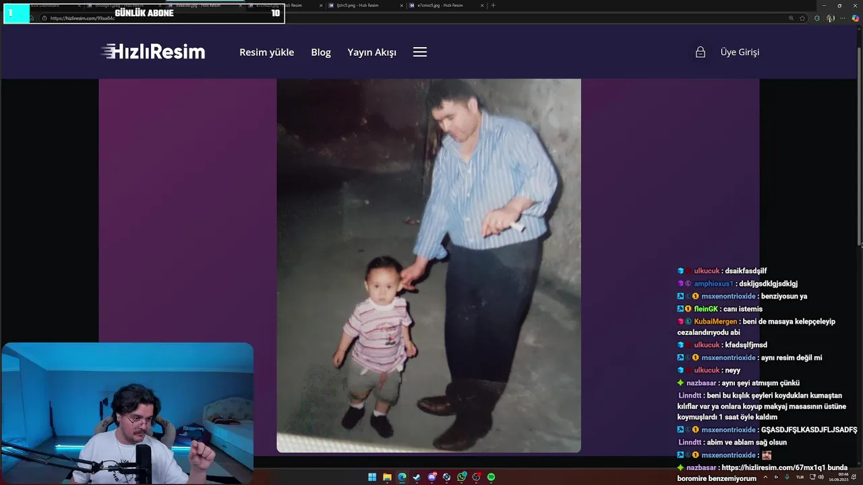Open Microsoft Edge from the taskbar
Viewport: 863px width, 485px height.
[x=402, y=477]
